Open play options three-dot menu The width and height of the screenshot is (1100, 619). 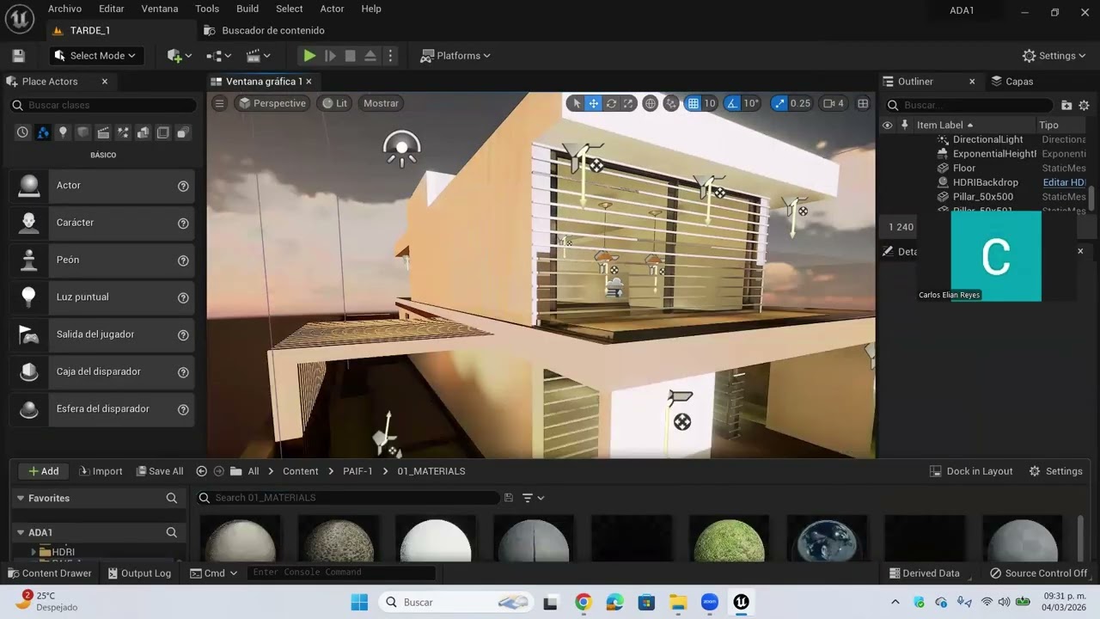coord(390,56)
